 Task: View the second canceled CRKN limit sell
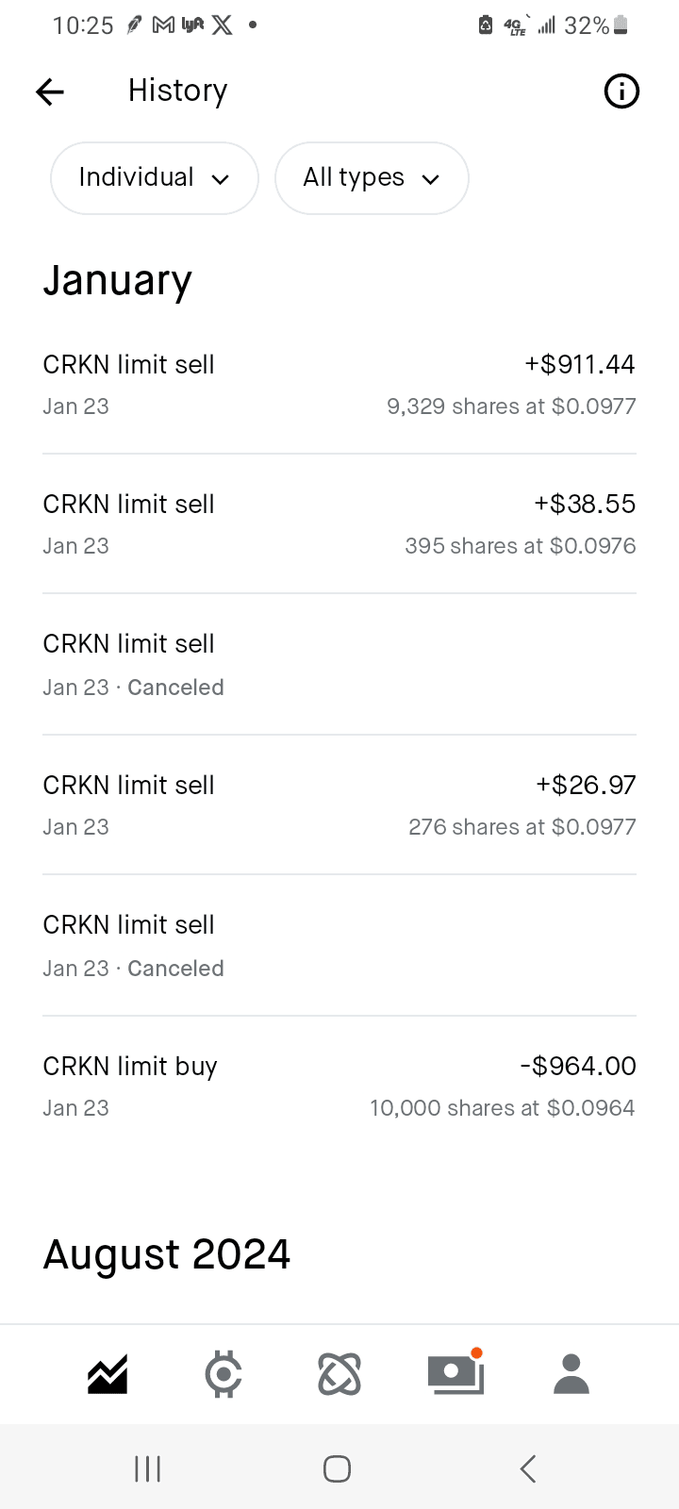(x=339, y=946)
